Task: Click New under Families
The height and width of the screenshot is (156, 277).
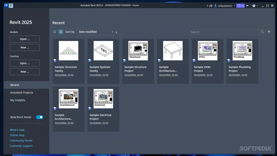Action: coord(25,72)
